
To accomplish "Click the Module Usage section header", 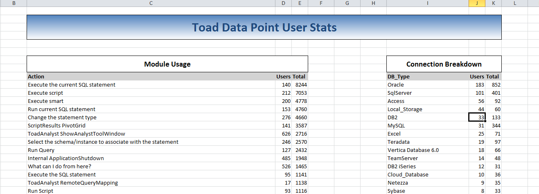I will pyautogui.click(x=167, y=64).
